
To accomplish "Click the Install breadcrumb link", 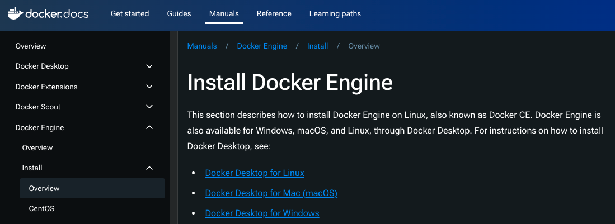I will pos(317,46).
